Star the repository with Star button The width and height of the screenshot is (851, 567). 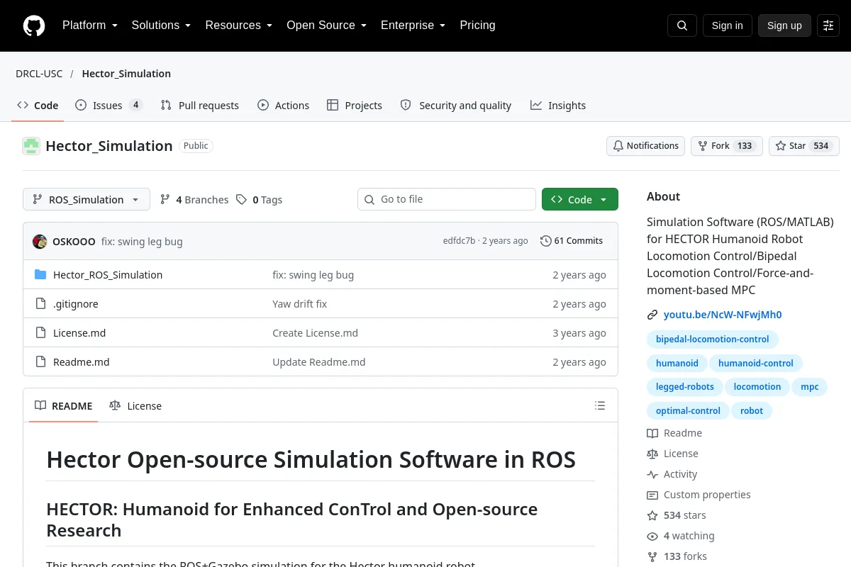pos(804,146)
